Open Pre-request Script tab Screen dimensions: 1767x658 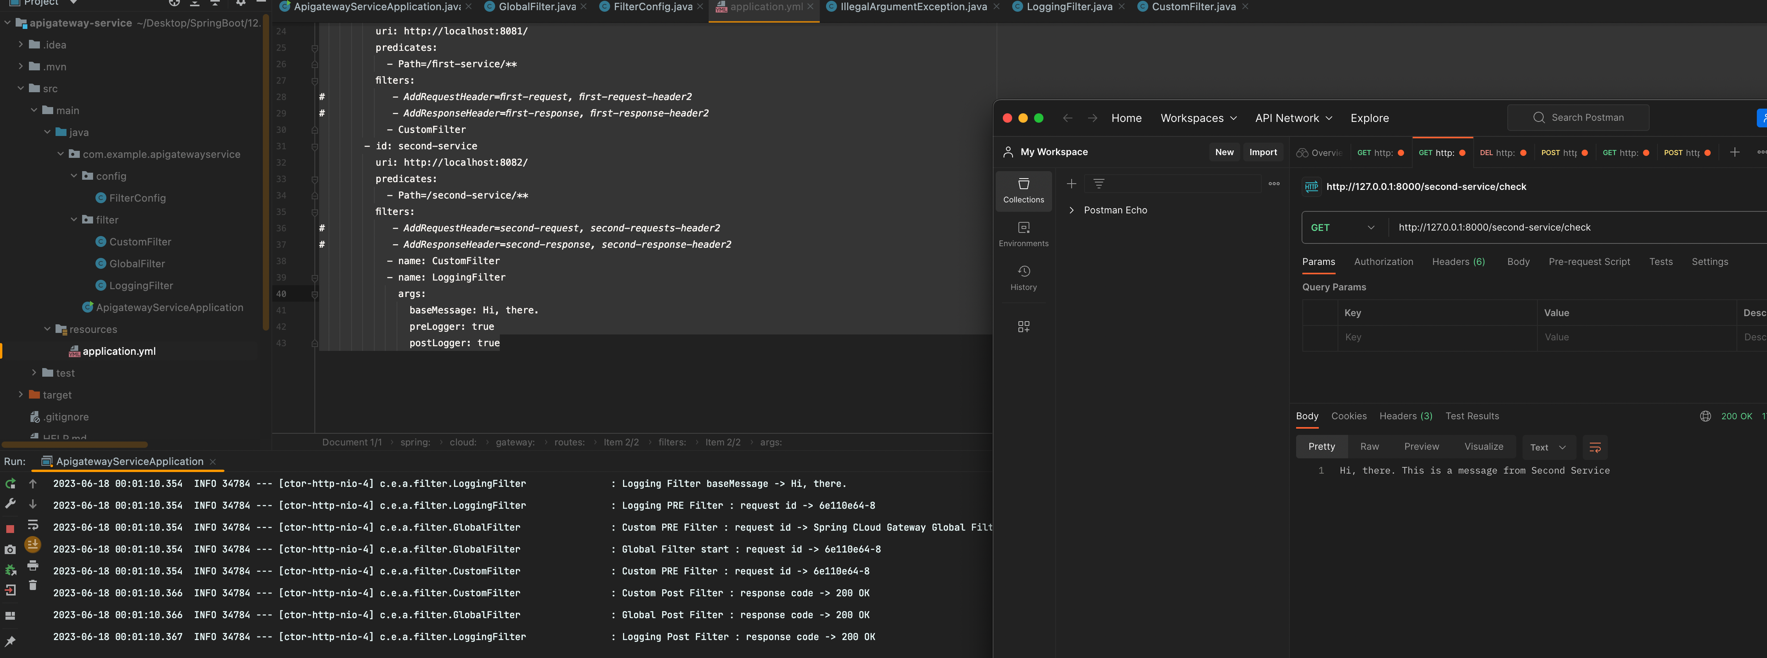pos(1589,262)
